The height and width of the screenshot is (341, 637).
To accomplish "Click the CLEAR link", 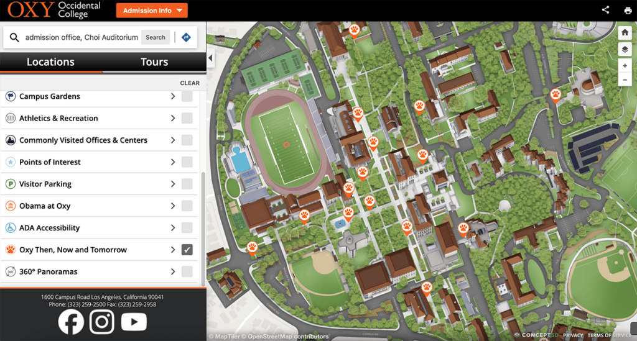I will click(190, 83).
